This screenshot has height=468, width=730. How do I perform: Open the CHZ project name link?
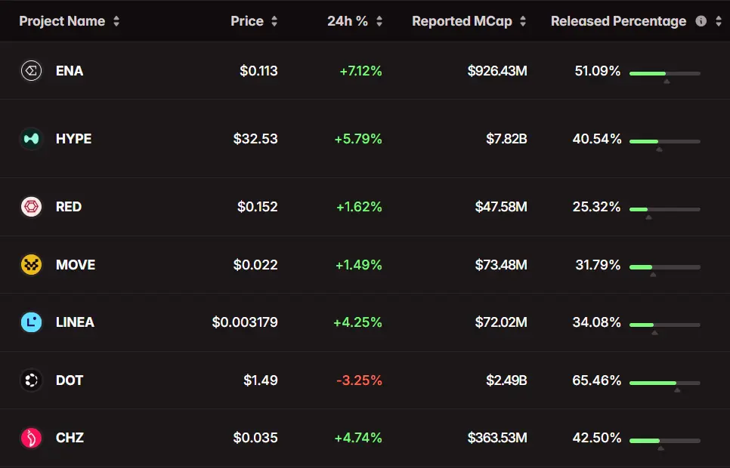[70, 438]
